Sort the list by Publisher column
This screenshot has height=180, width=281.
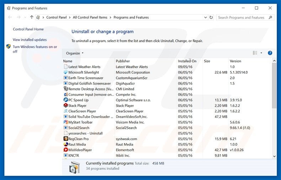pos(145,61)
